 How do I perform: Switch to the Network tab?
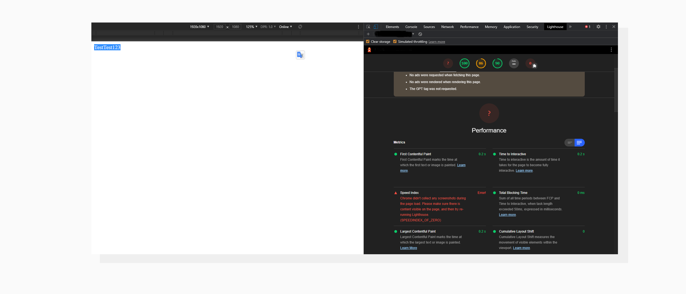[447, 27]
